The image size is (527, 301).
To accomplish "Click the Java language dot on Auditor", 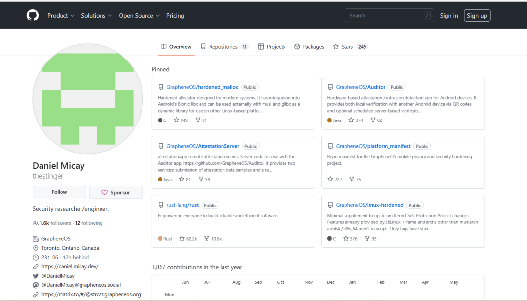I will click(329, 120).
